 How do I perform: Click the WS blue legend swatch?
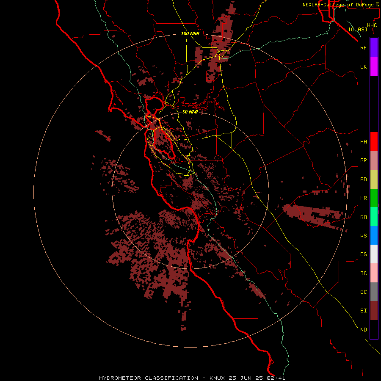(374, 235)
